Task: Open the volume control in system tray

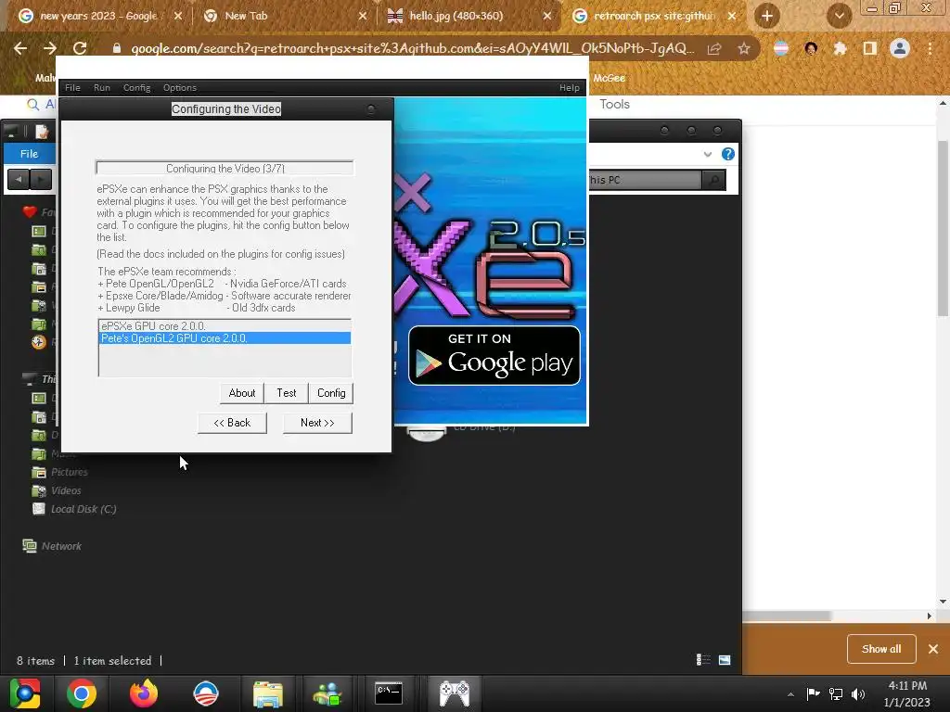Action: [x=858, y=693]
